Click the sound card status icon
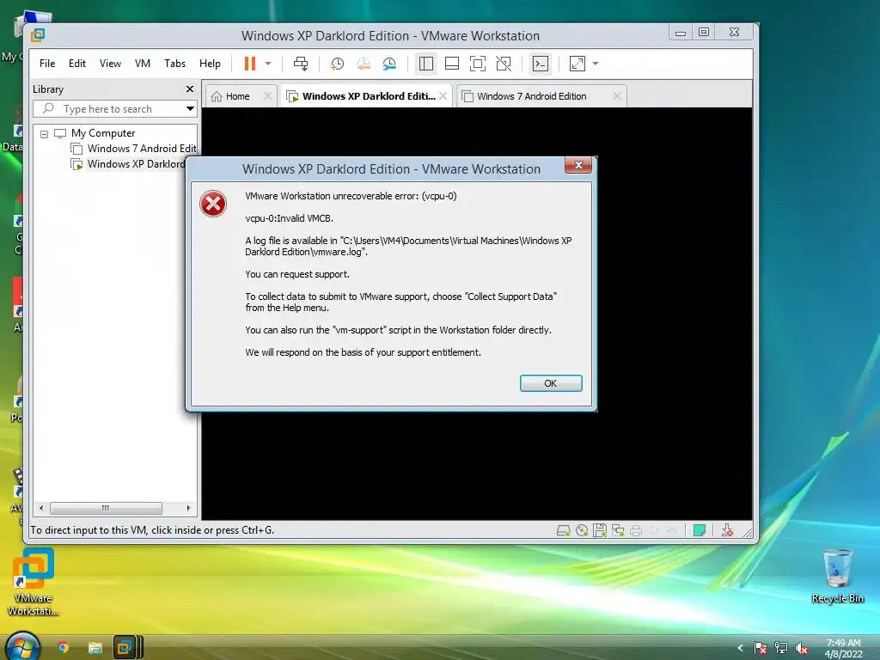 (x=654, y=530)
